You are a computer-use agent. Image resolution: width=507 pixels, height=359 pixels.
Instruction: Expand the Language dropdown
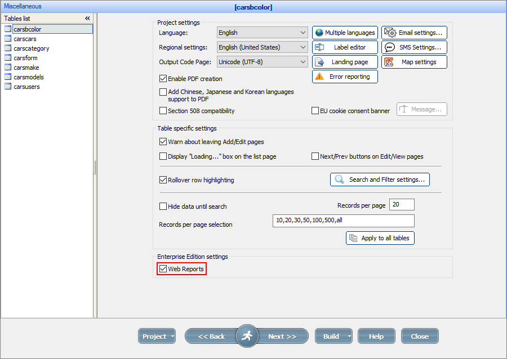(303, 33)
